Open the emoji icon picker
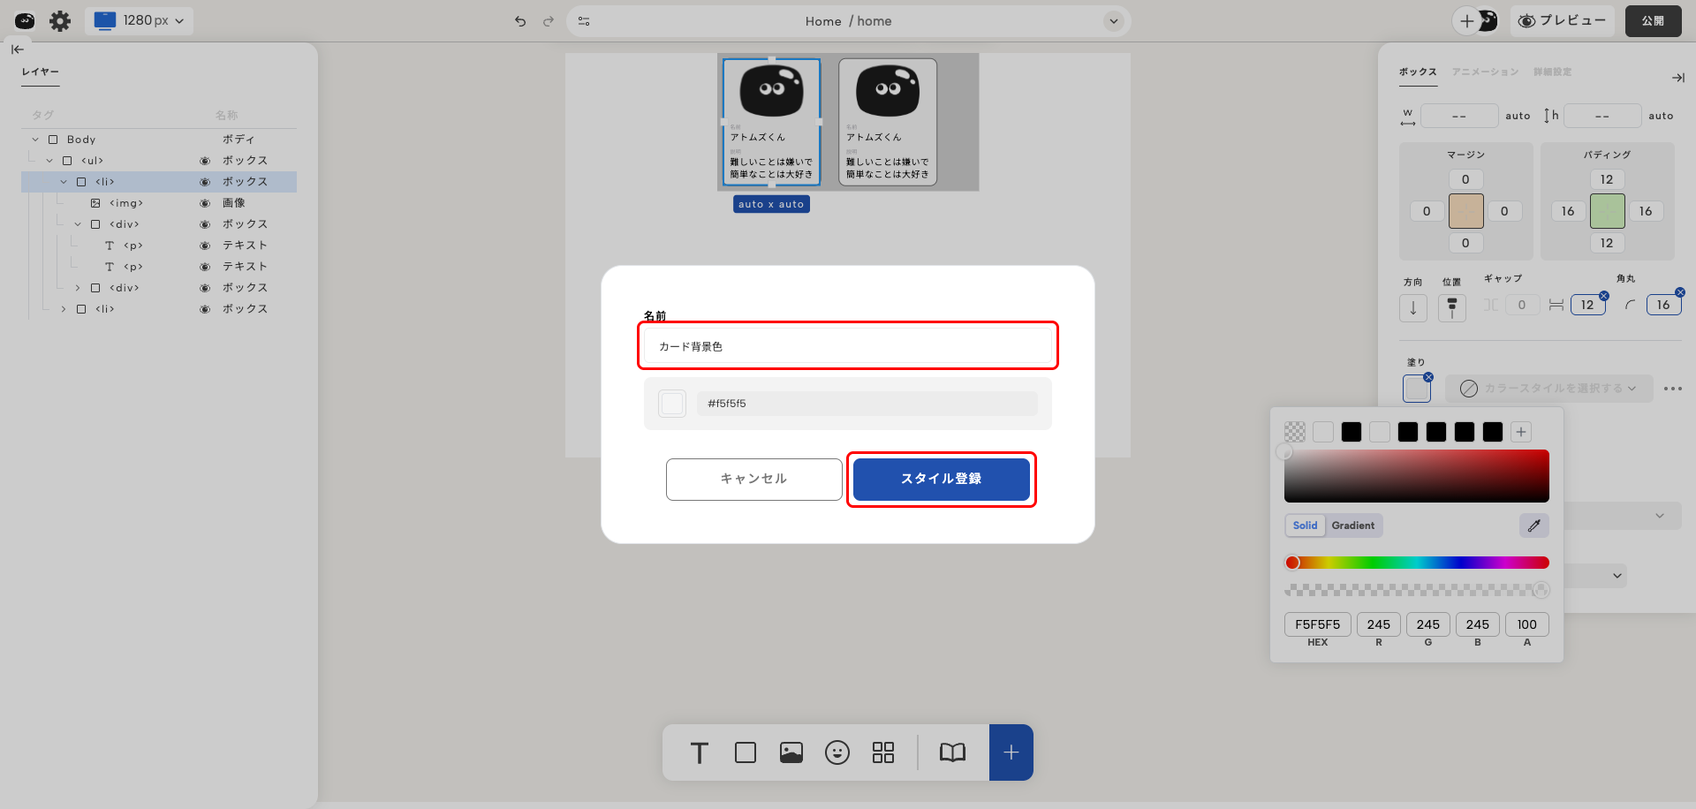The width and height of the screenshot is (1696, 809). 837,752
